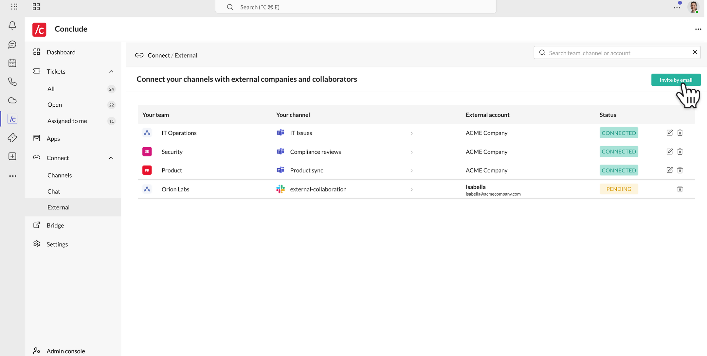Expand the IT Issues channel chevron
This screenshot has height=356, width=707.
[x=412, y=133]
